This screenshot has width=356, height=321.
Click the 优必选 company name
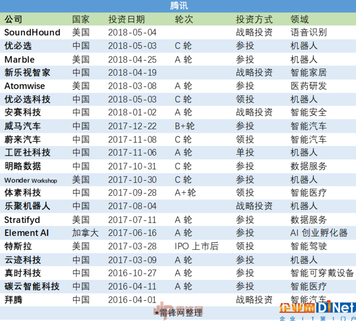tap(18, 46)
